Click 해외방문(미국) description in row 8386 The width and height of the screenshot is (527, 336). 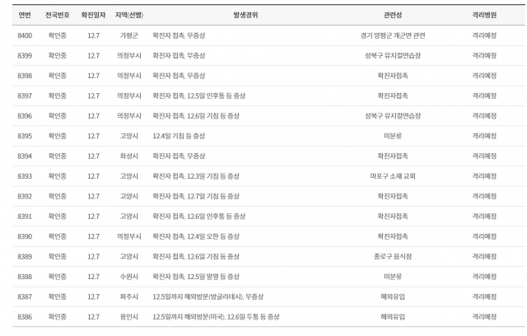[x=216, y=315]
